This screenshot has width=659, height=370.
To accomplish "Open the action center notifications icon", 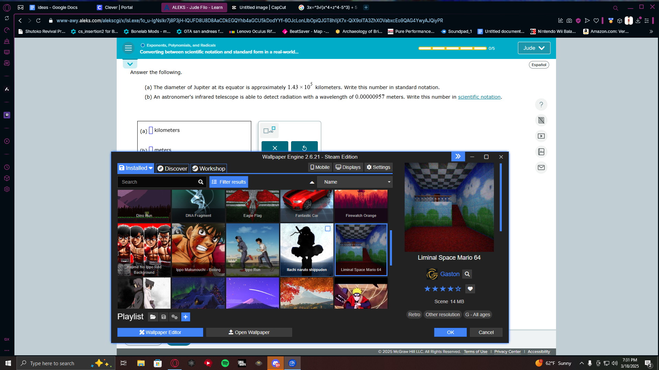I will (648, 363).
